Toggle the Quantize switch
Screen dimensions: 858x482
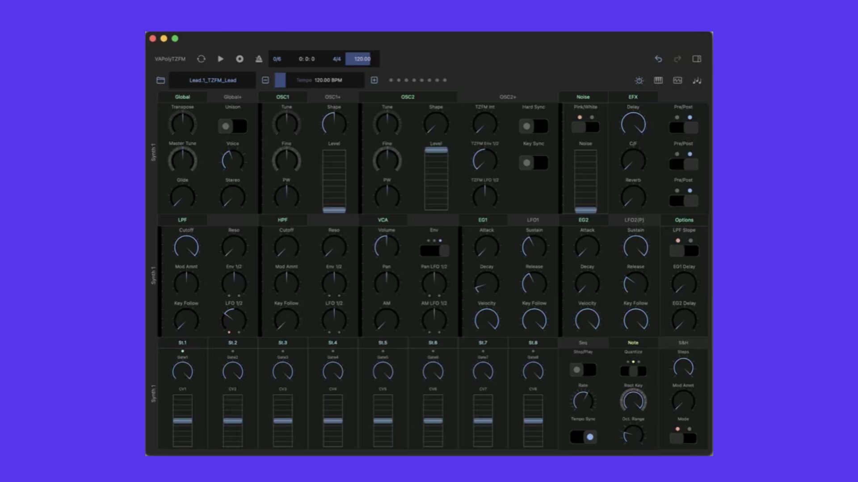633,371
